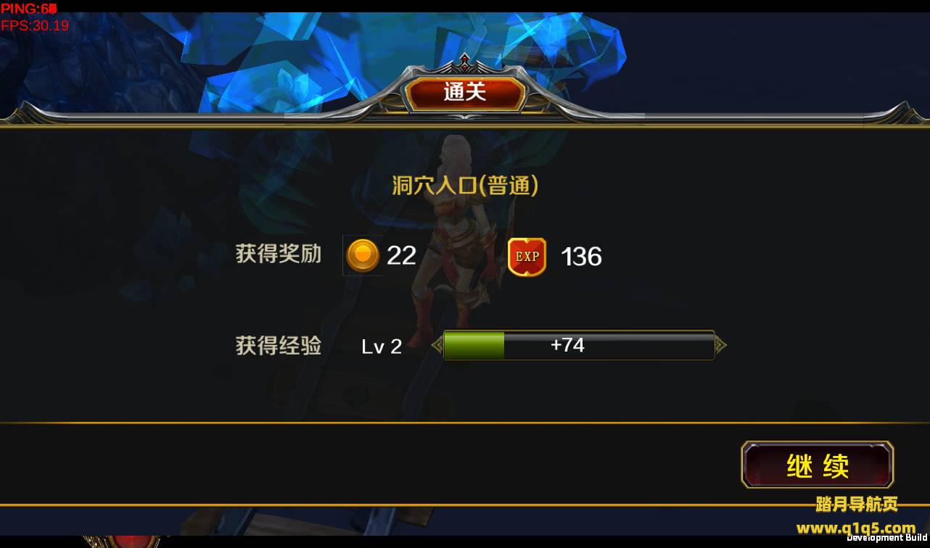Click the female character behind panel
Viewport: 930px width, 548px height.
458,239
